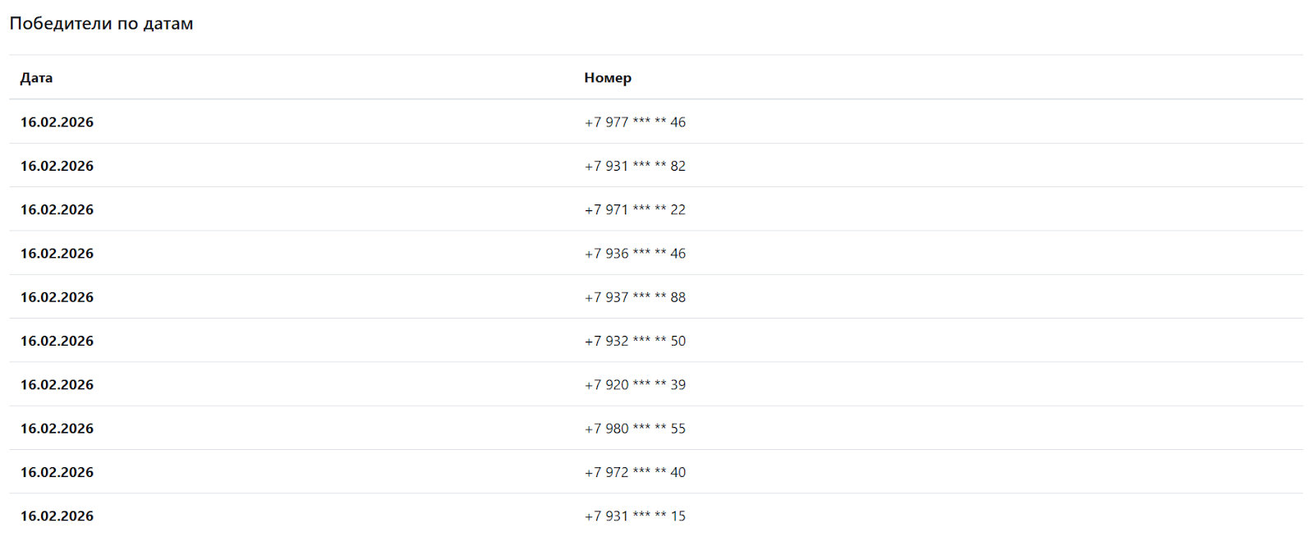This screenshot has width=1314, height=546.
Task: Click the number +7 931 *** ** 15
Action: pyautogui.click(x=635, y=516)
